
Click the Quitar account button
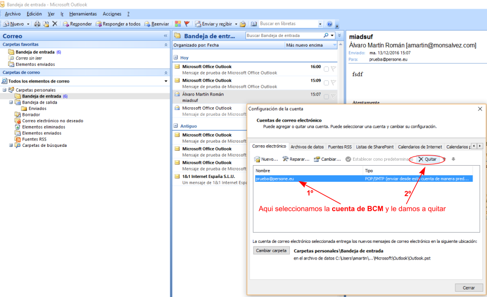(427, 159)
